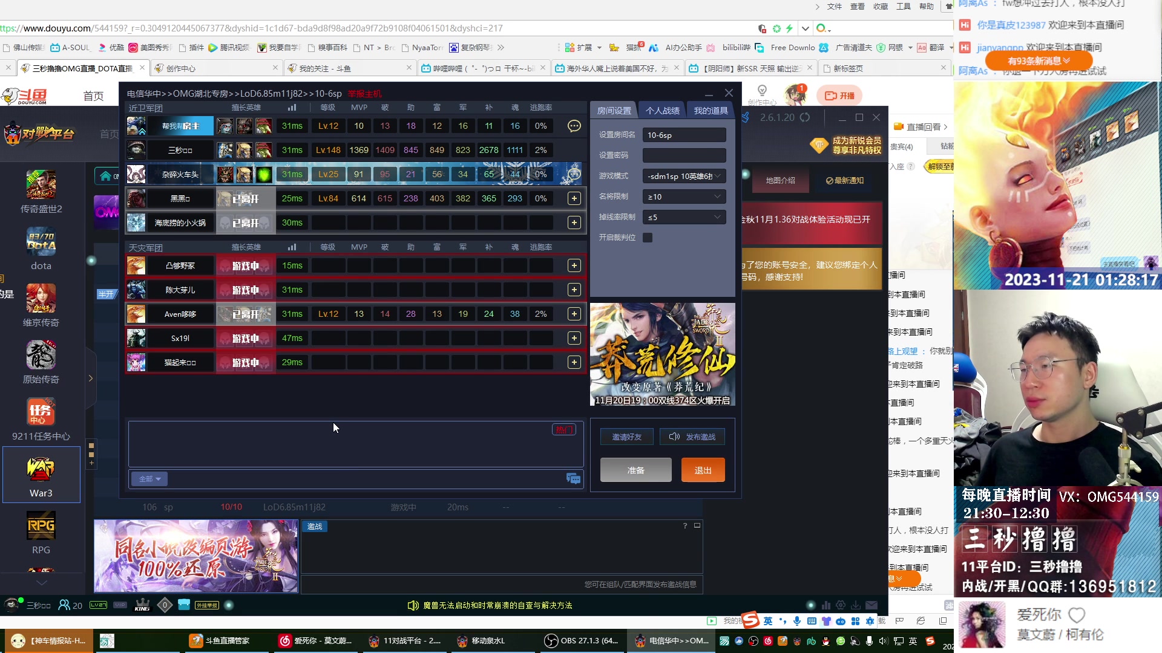Screen dimensions: 1162x653
Task: Click the refresh icon next to version 2.6.1.20
Action: click(x=805, y=117)
